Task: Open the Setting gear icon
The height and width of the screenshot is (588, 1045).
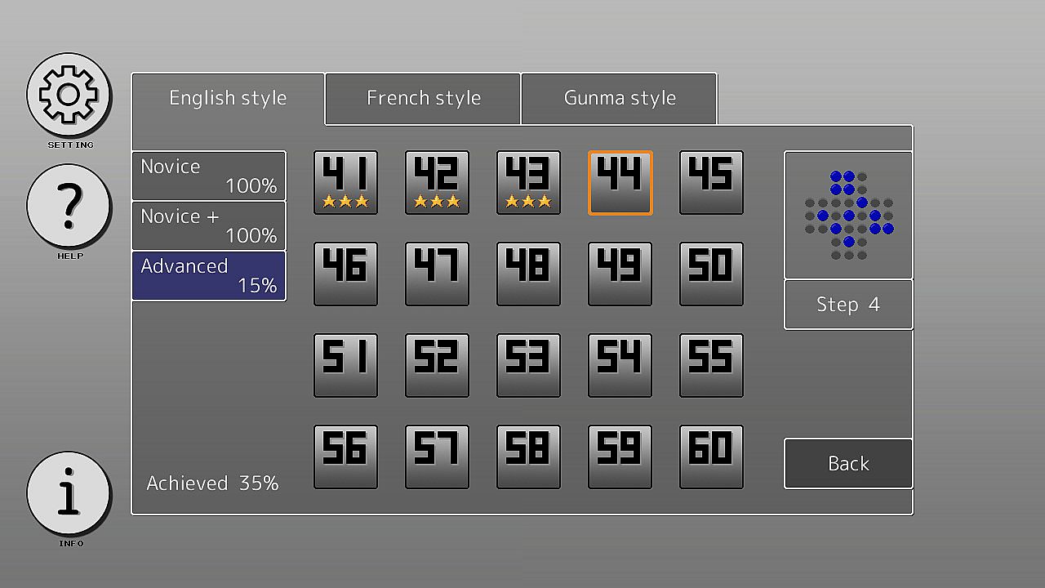Action: coord(69,95)
